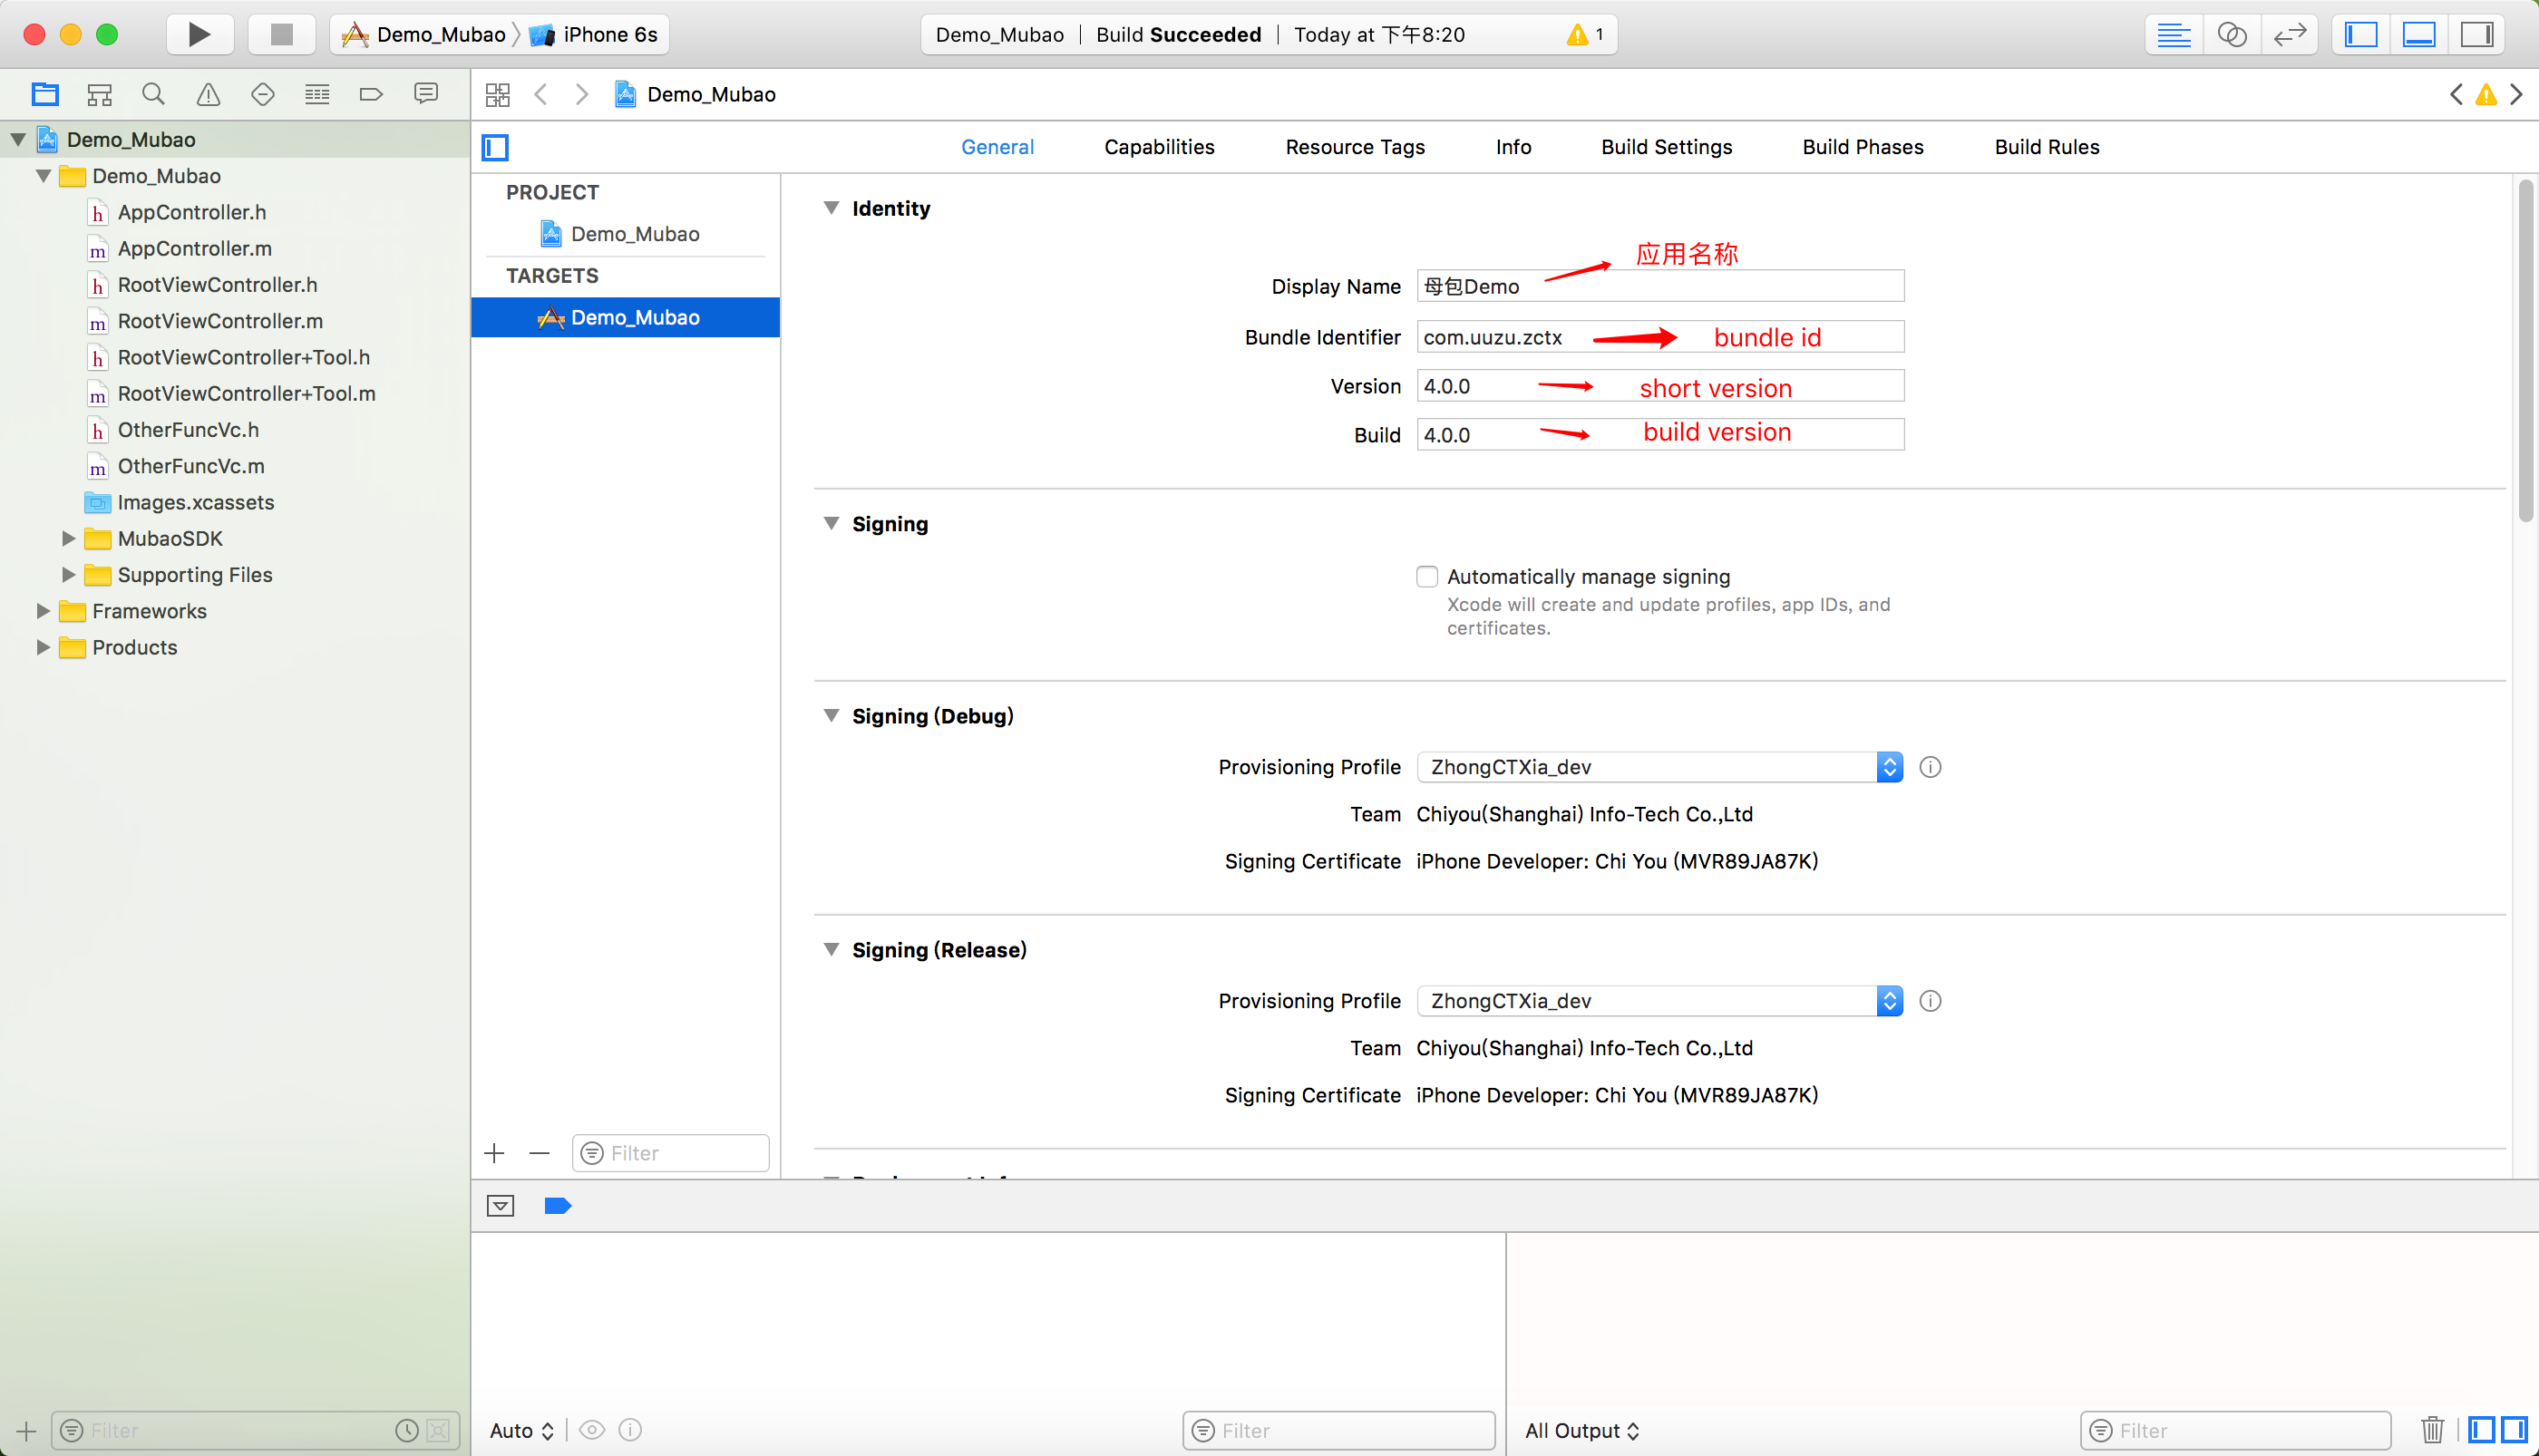The width and height of the screenshot is (2539, 1456).
Task: Select the Demo_Mubao project under PROJECT
Action: click(634, 233)
